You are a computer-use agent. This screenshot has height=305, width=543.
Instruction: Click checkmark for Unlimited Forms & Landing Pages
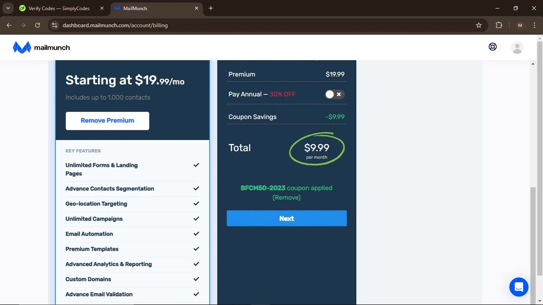coord(196,165)
